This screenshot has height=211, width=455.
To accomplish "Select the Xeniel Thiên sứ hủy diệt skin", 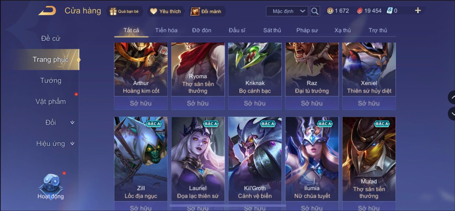I will (369, 69).
